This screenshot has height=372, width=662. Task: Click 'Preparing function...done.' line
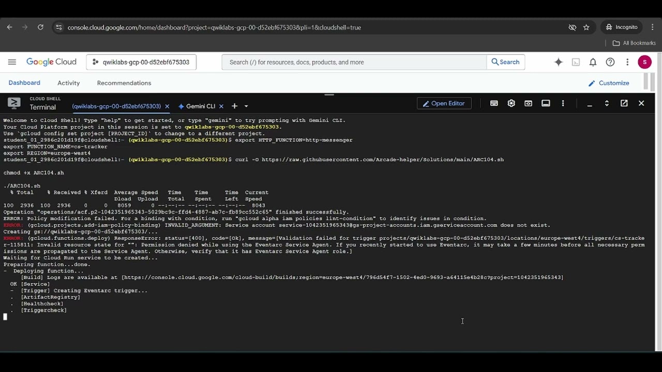pyautogui.click(x=47, y=265)
